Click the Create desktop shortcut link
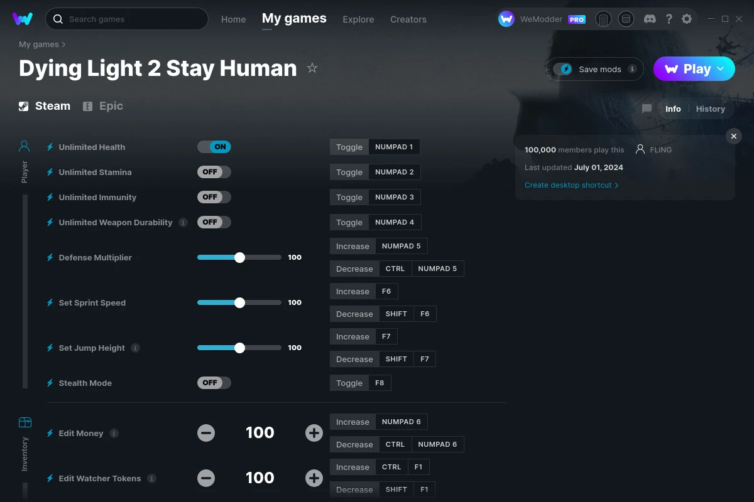 tap(568, 185)
